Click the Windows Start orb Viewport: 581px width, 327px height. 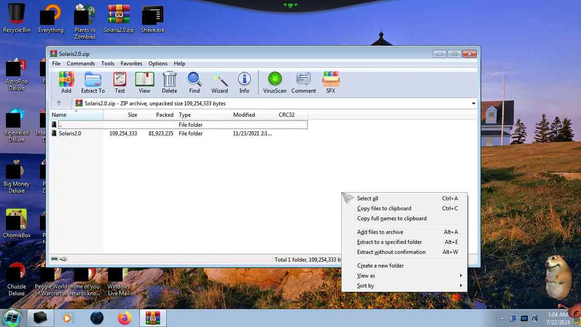[x=12, y=317]
